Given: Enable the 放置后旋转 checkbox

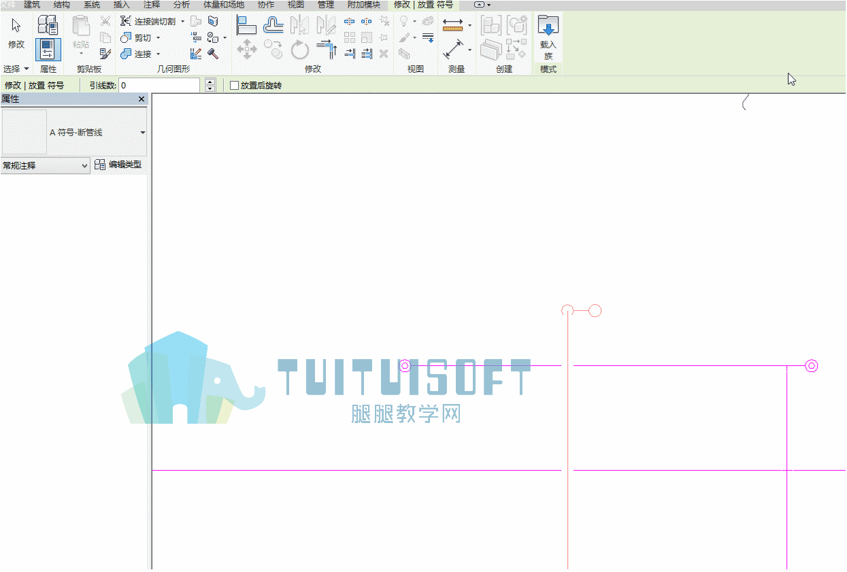Looking at the screenshot, I should pyautogui.click(x=235, y=86).
